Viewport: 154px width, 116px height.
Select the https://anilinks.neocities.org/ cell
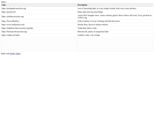[39, 17]
